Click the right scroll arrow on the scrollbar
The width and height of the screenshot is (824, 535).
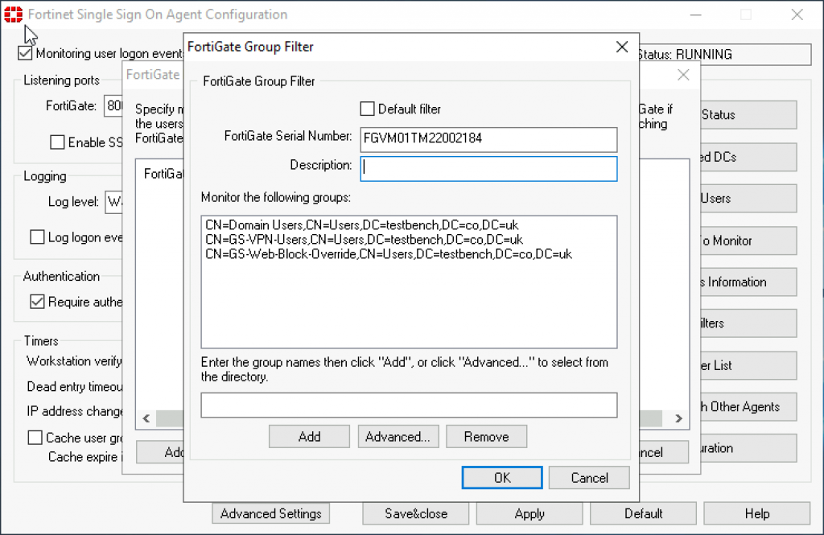pyautogui.click(x=678, y=418)
